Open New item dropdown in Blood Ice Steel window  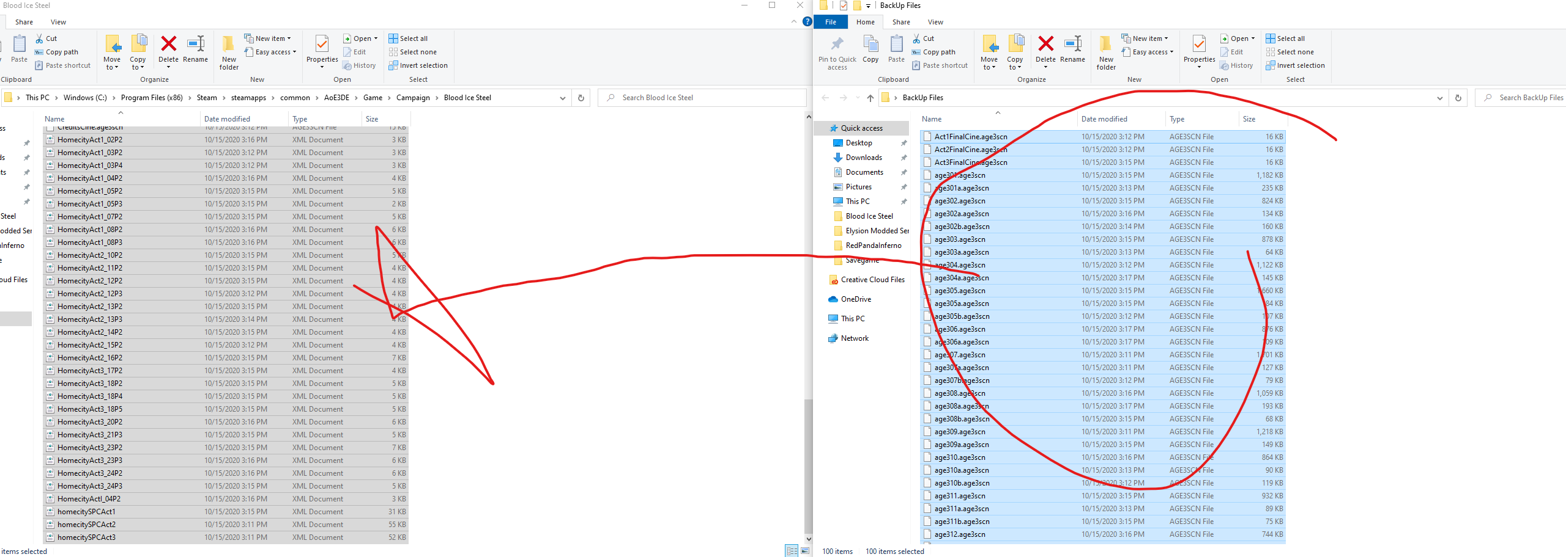[x=267, y=38]
